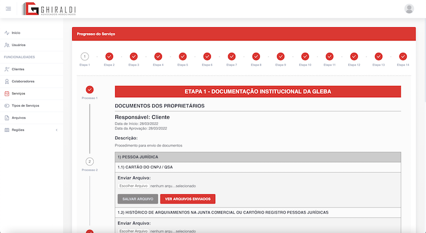
Task: Select the Etapa 12 checkmark circle
Action: (354, 57)
